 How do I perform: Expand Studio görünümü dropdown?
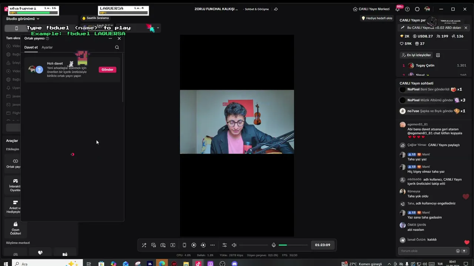[x=23, y=18]
